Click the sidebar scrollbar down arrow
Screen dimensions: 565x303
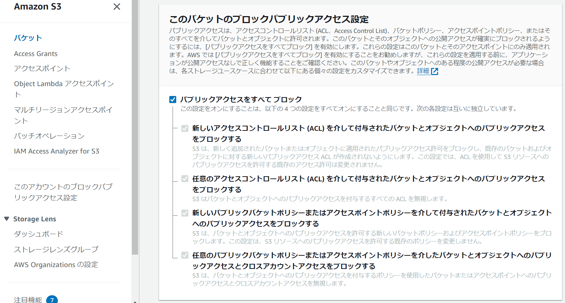[x=135, y=302]
